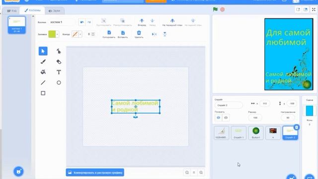Screen dimensions: 318x179
Task: Stop the project with red button
Action: coord(223,9)
